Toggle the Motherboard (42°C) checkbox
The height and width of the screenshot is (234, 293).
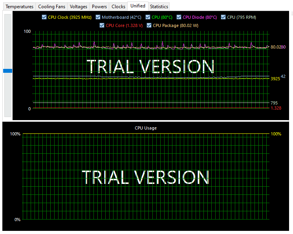click(x=98, y=17)
